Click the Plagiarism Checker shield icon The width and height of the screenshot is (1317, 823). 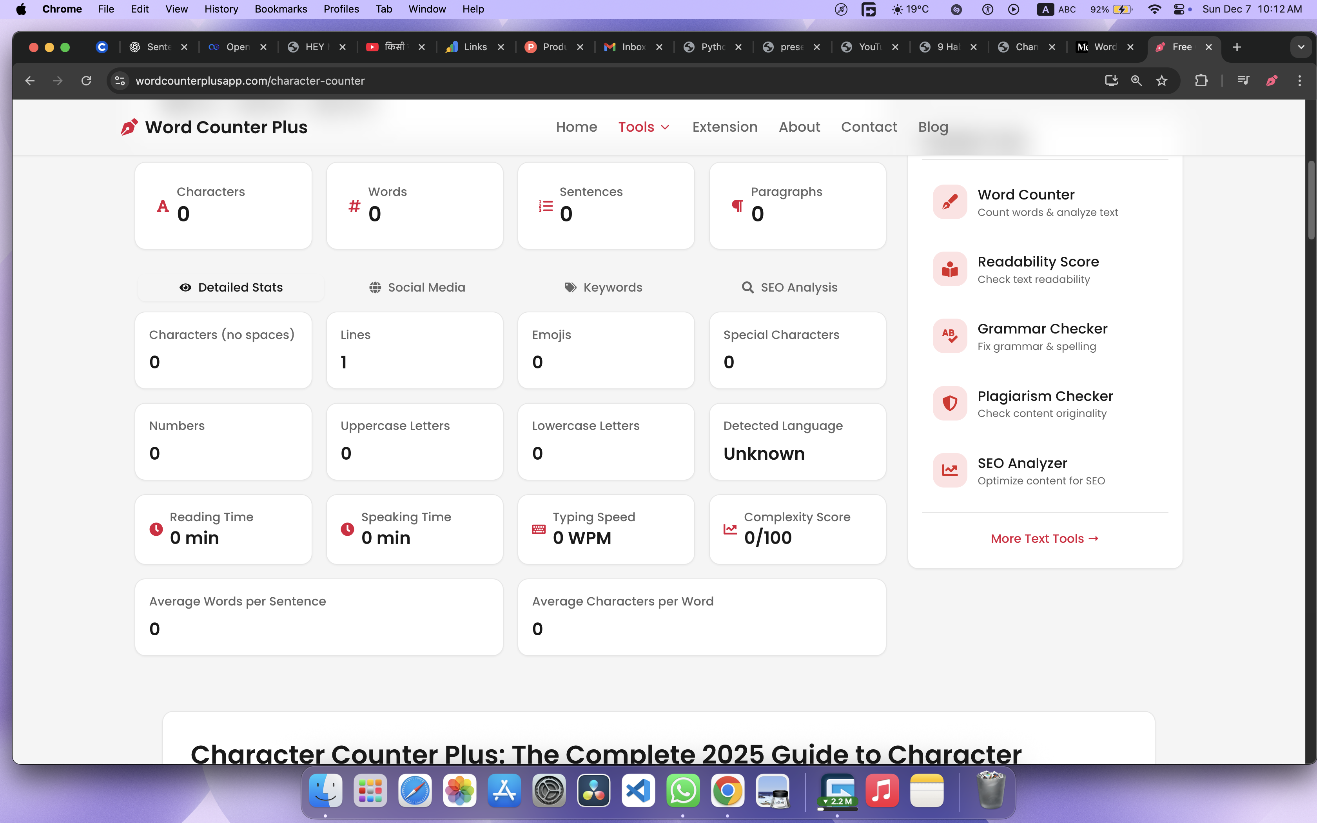tap(949, 403)
